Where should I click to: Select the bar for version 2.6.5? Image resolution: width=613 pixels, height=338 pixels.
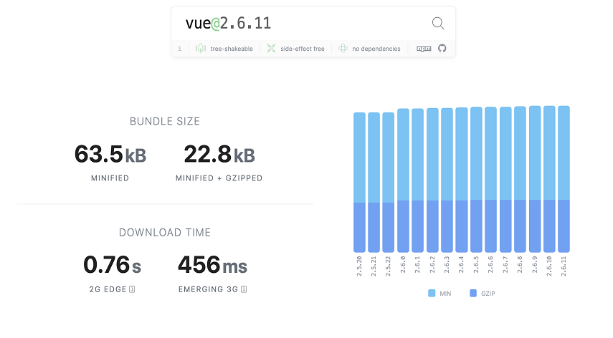tap(476, 180)
